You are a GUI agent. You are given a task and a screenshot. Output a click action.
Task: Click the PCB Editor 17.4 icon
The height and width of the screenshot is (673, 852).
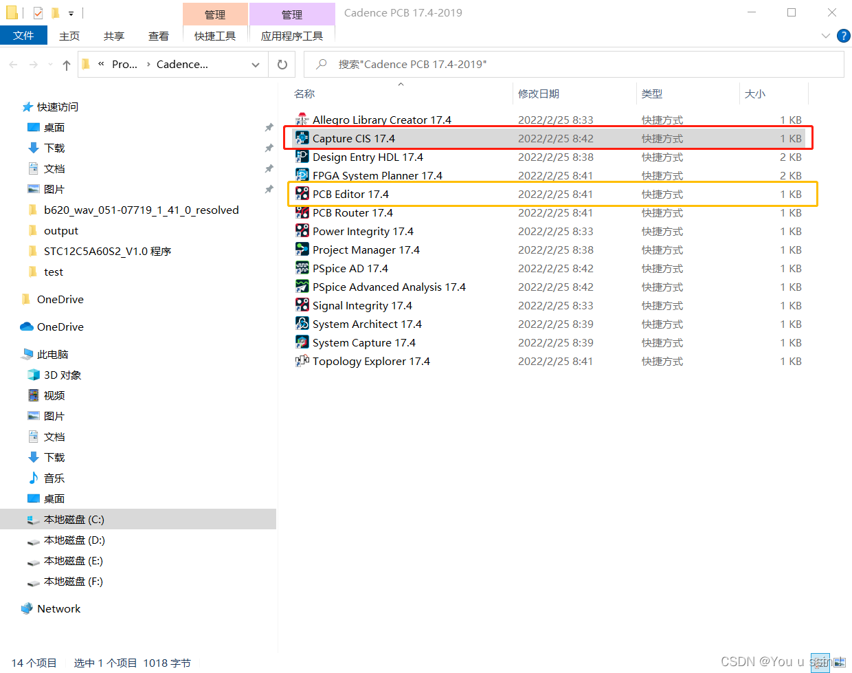coord(302,194)
